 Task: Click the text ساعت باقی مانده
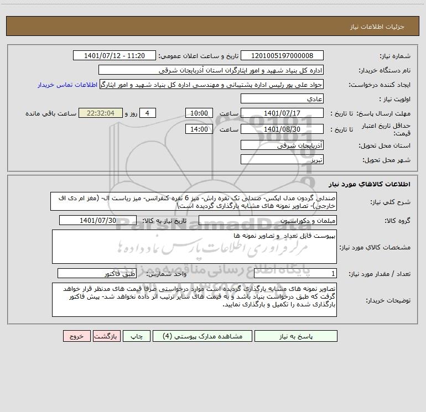pyautogui.click(x=51, y=113)
